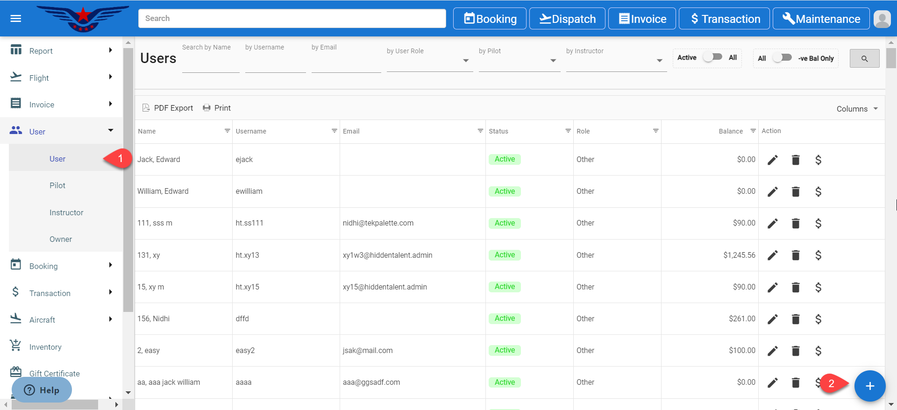897x410 pixels.
Task: Toggle the Active / All users switch
Action: coord(713,57)
